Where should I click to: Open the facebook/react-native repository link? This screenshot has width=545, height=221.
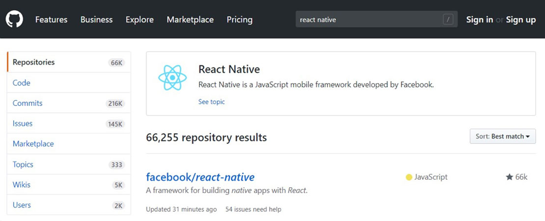[200, 177]
